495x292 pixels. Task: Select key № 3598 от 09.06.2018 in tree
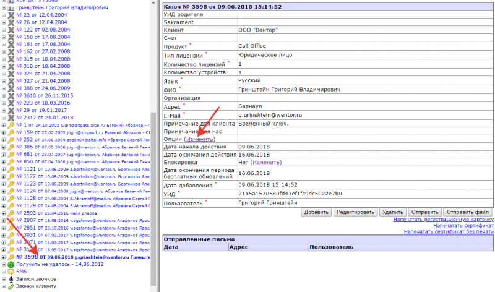[83, 257]
